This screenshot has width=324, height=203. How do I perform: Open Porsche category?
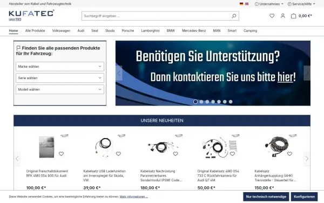point(127,31)
